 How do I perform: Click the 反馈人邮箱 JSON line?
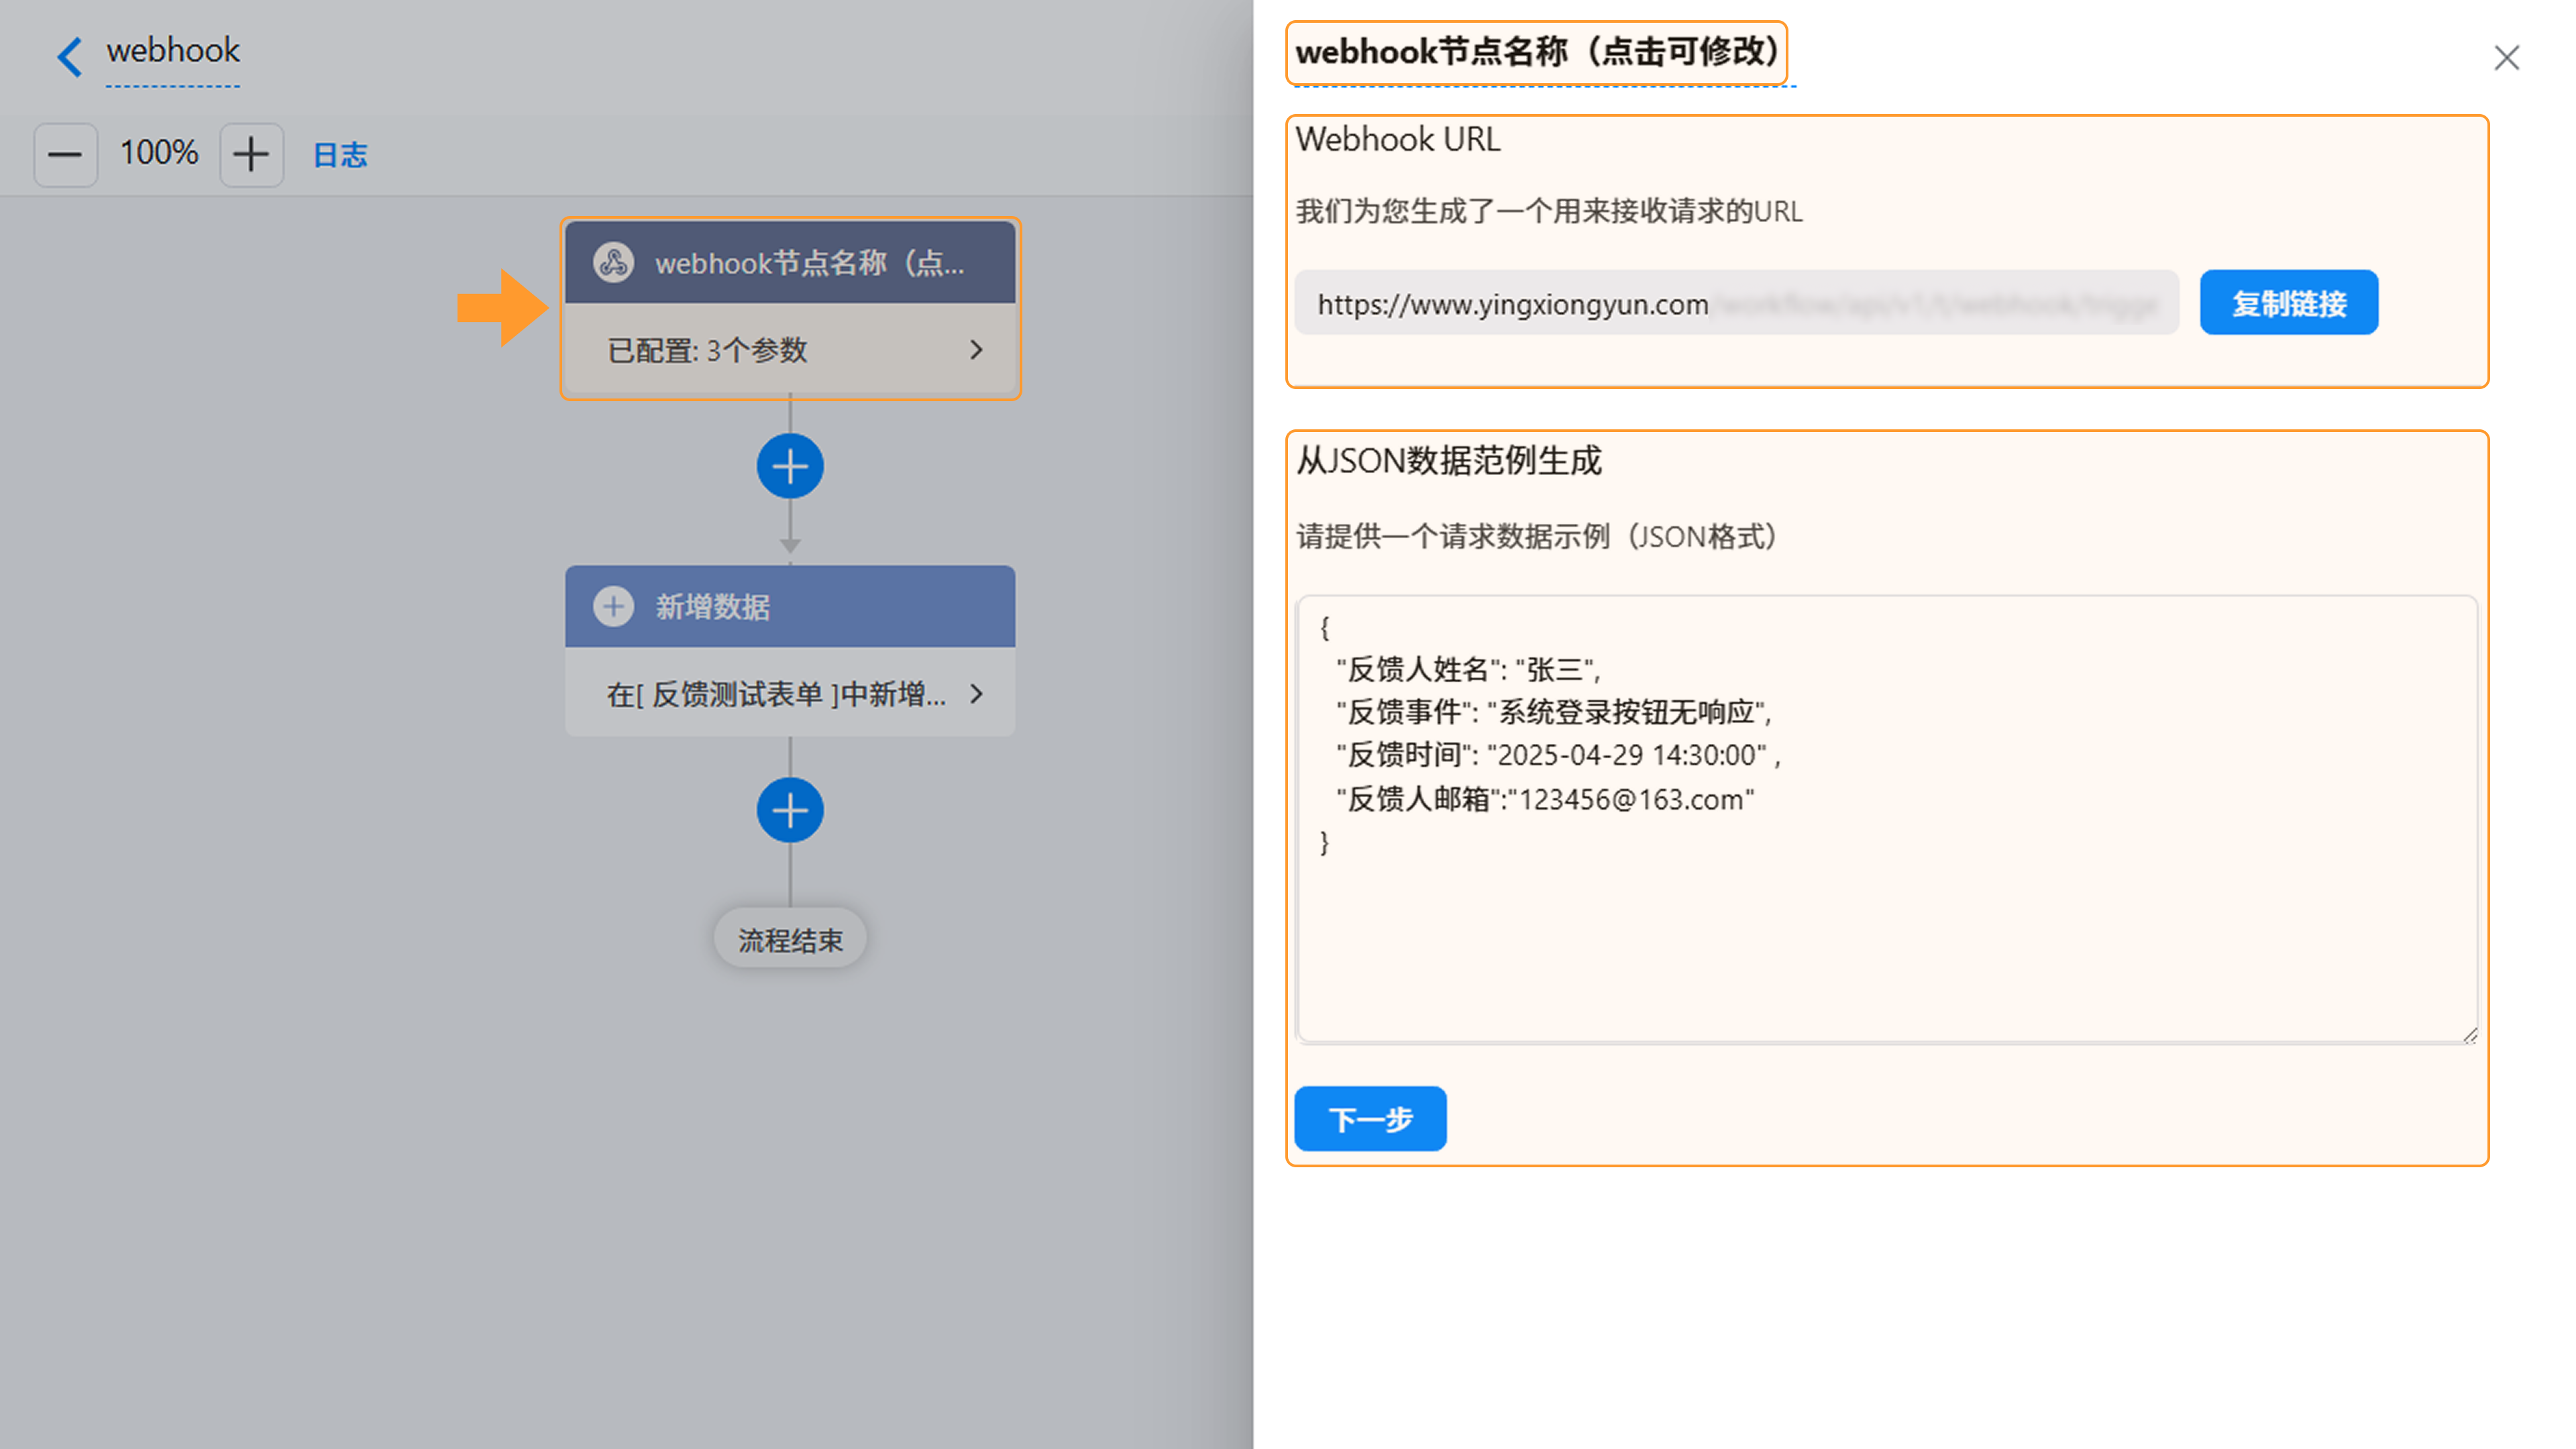1545,799
